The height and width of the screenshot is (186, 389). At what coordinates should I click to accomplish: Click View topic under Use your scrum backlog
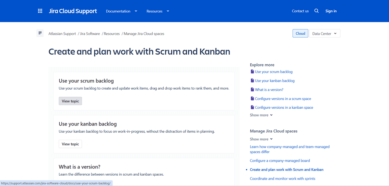(x=70, y=101)
